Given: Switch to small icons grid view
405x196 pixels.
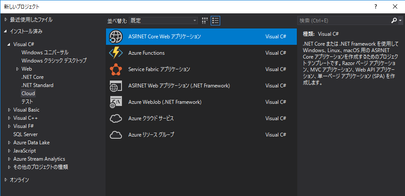Looking at the screenshot, I should click(x=205, y=21).
